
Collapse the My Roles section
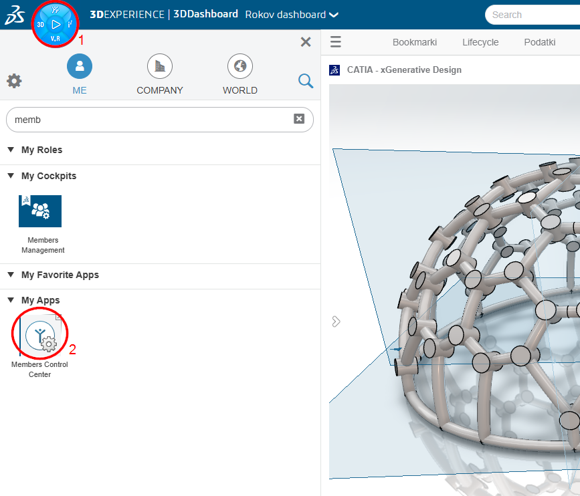point(11,150)
